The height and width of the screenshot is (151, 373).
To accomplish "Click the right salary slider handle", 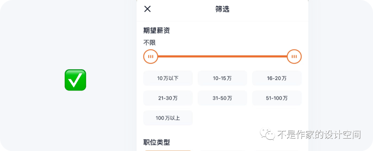I will click(x=294, y=57).
